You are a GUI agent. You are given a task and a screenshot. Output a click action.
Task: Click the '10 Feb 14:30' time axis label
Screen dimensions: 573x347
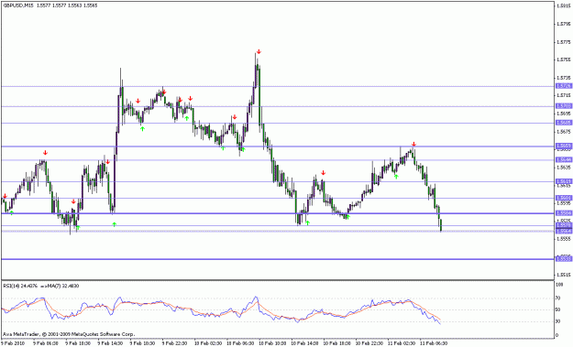point(304,343)
